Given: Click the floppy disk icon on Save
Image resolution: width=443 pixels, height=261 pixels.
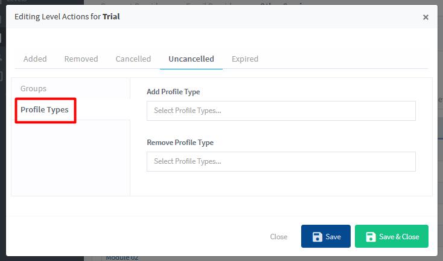Looking at the screenshot, I should [x=317, y=237].
